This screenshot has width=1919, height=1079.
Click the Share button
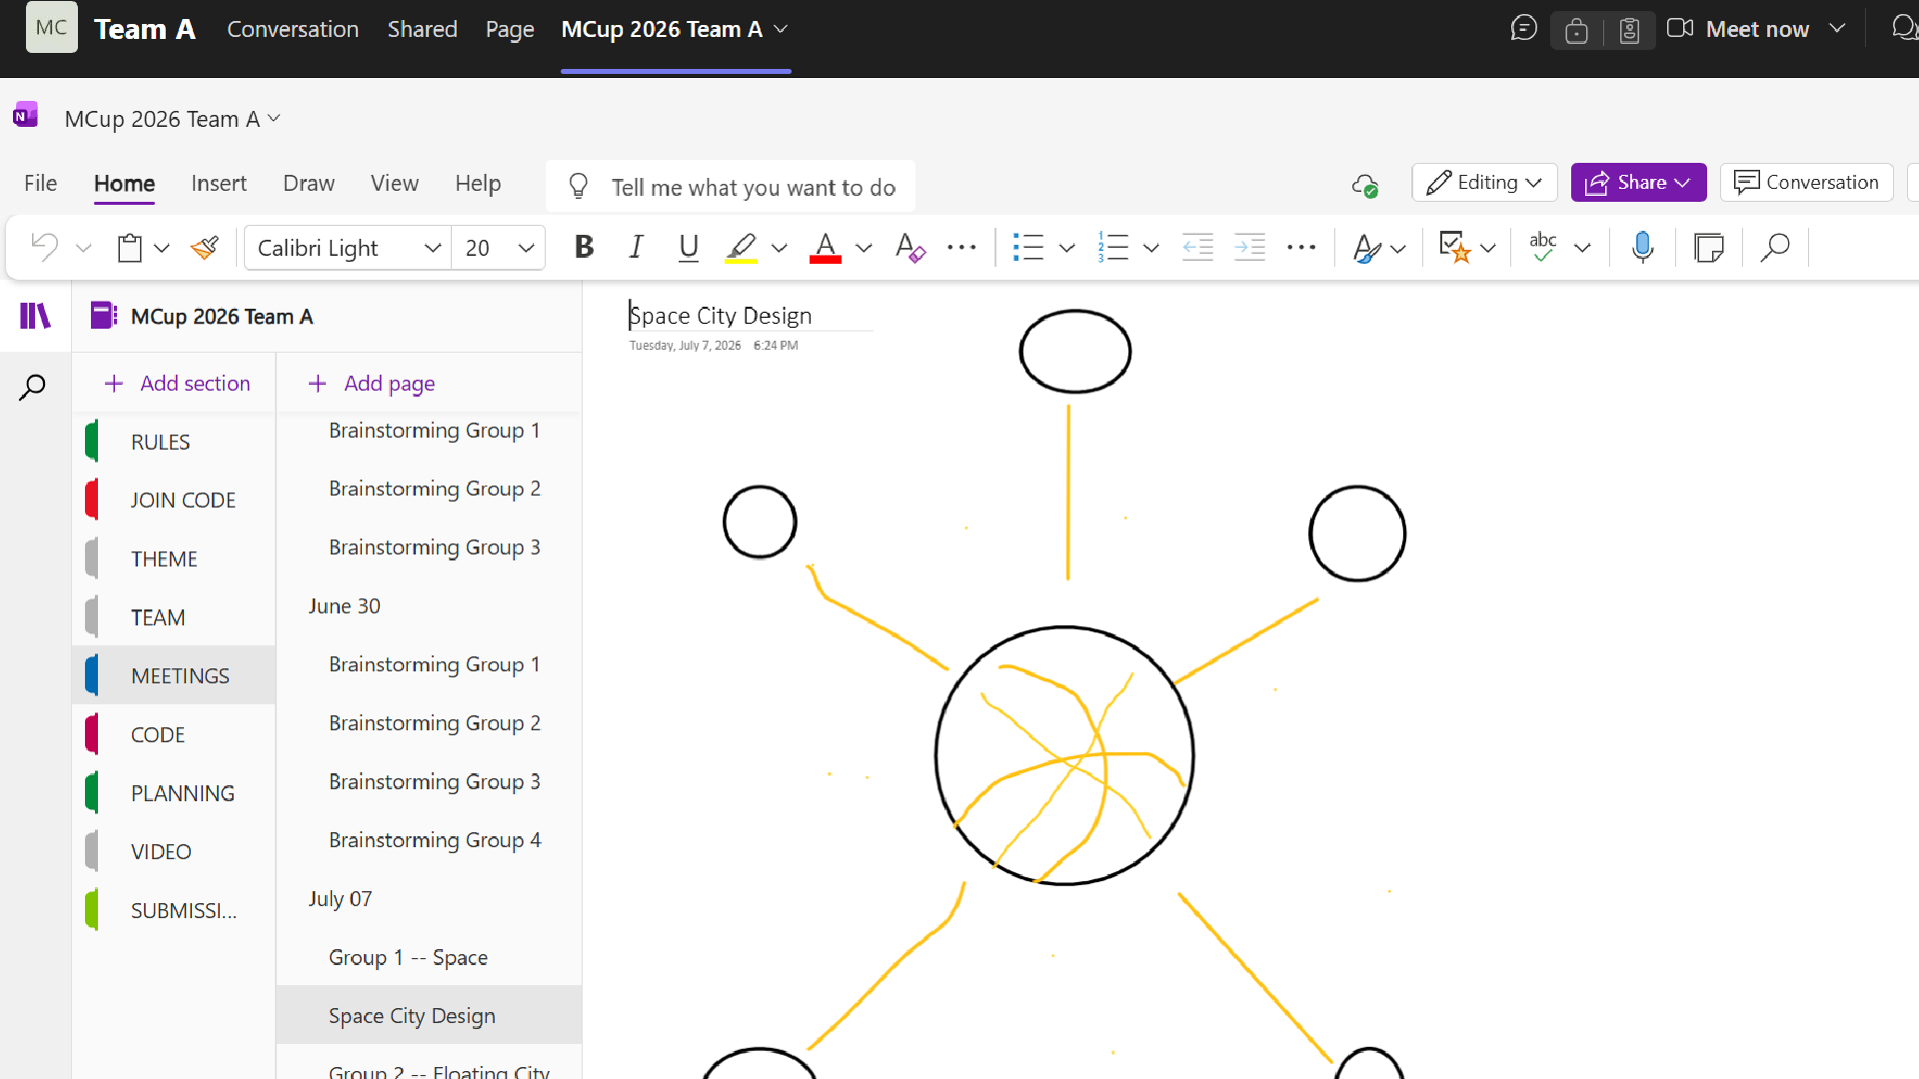pyautogui.click(x=1638, y=183)
